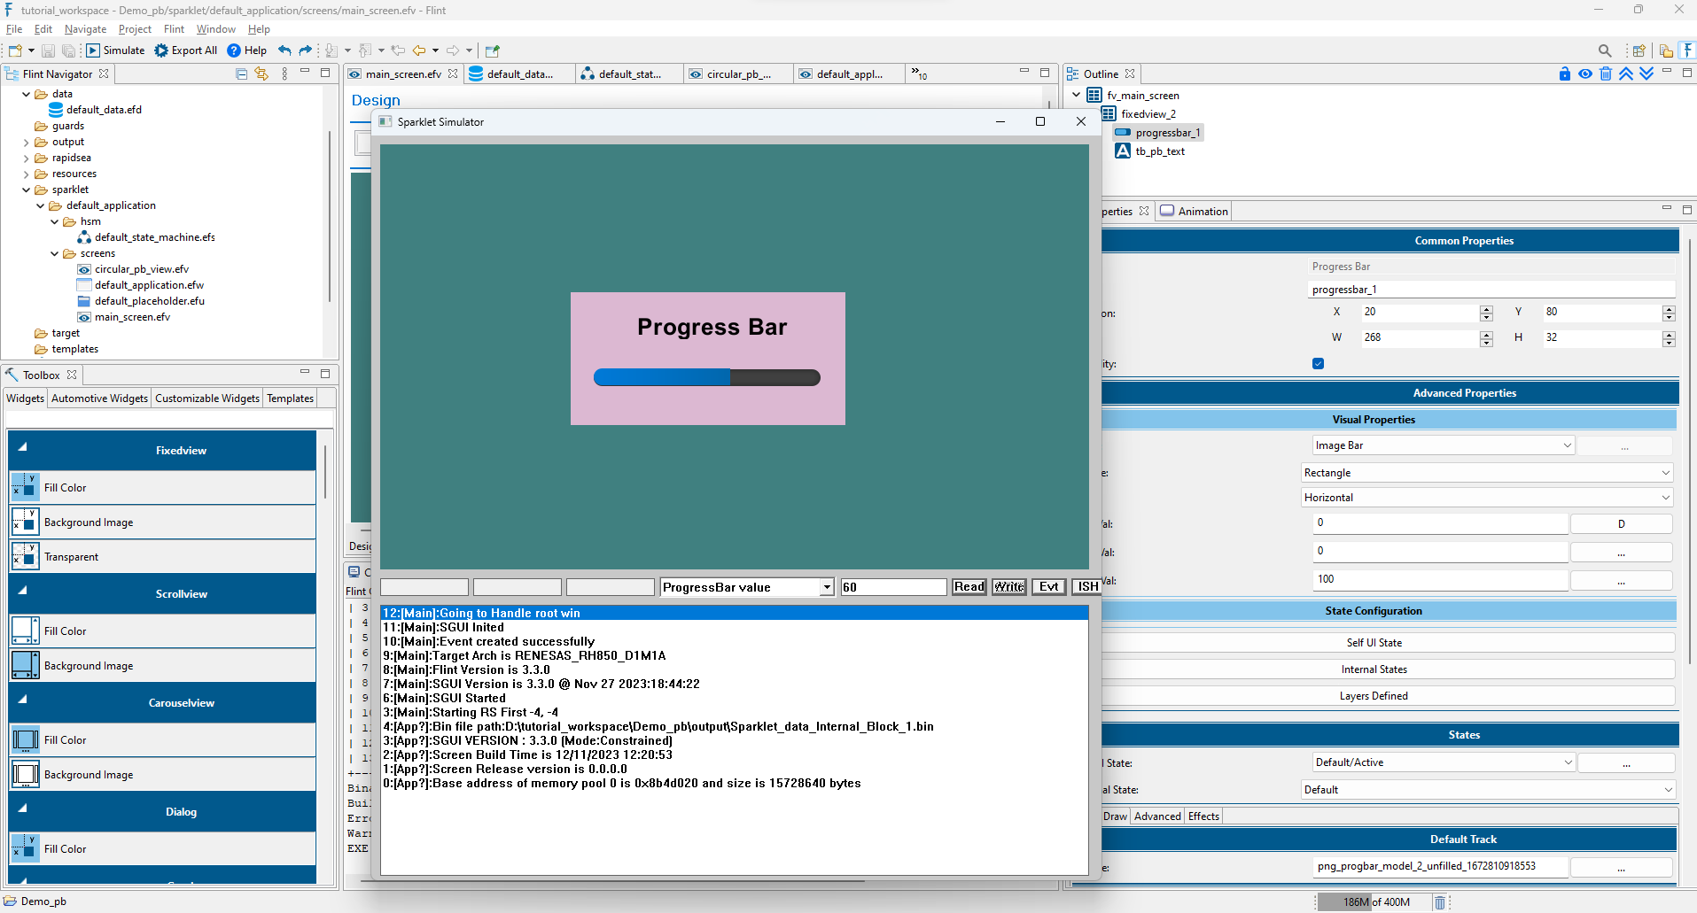The height and width of the screenshot is (913, 1697).
Task: Click the Collapse All icon in Flint Navigator
Action: pos(240,74)
